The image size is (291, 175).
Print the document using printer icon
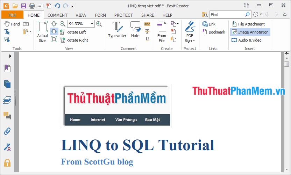click(x=32, y=6)
